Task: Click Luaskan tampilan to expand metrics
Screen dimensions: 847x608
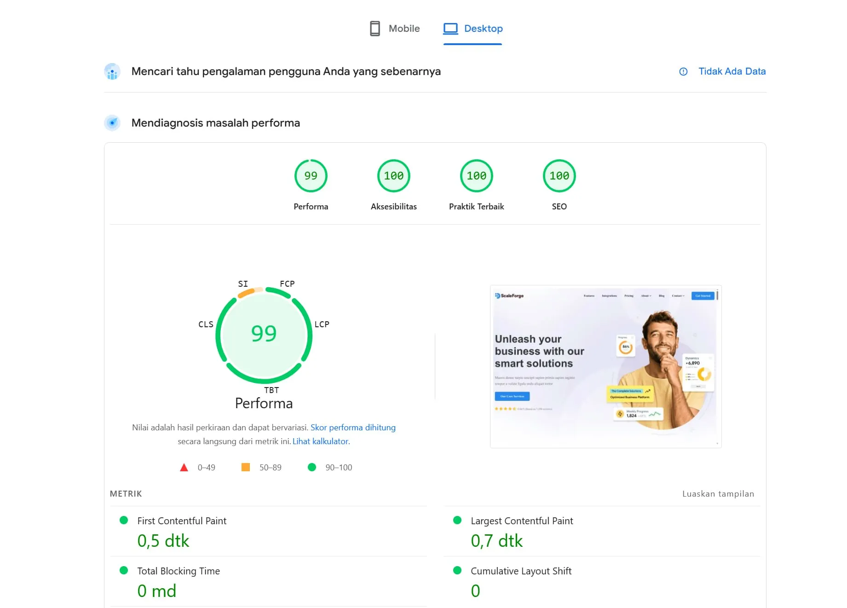Action: [x=718, y=494]
